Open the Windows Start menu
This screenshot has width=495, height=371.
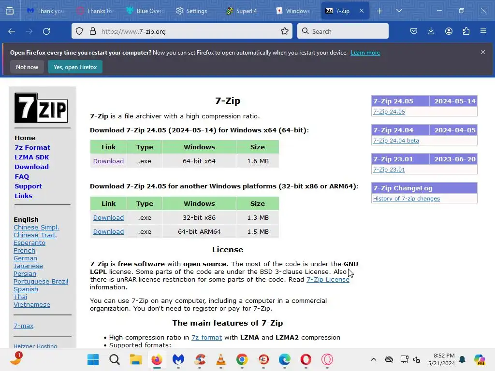coord(93,359)
